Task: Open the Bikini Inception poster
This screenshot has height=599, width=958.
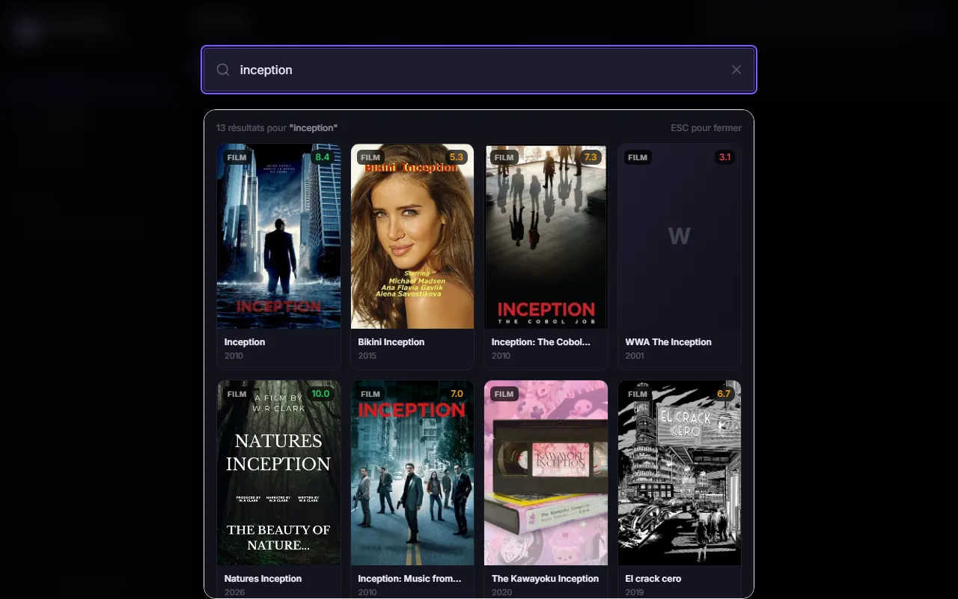Action: pos(412,237)
